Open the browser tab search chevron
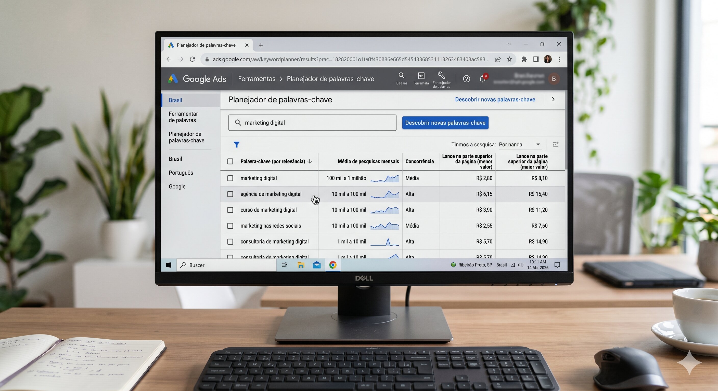The height and width of the screenshot is (391, 718). [x=509, y=44]
